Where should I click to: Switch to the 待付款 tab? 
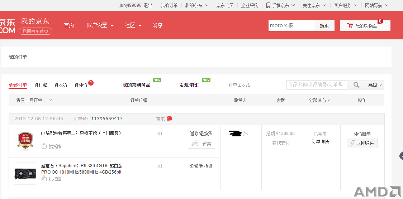click(41, 85)
